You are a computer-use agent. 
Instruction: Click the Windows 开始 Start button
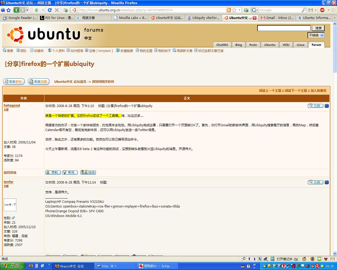click(x=13, y=266)
